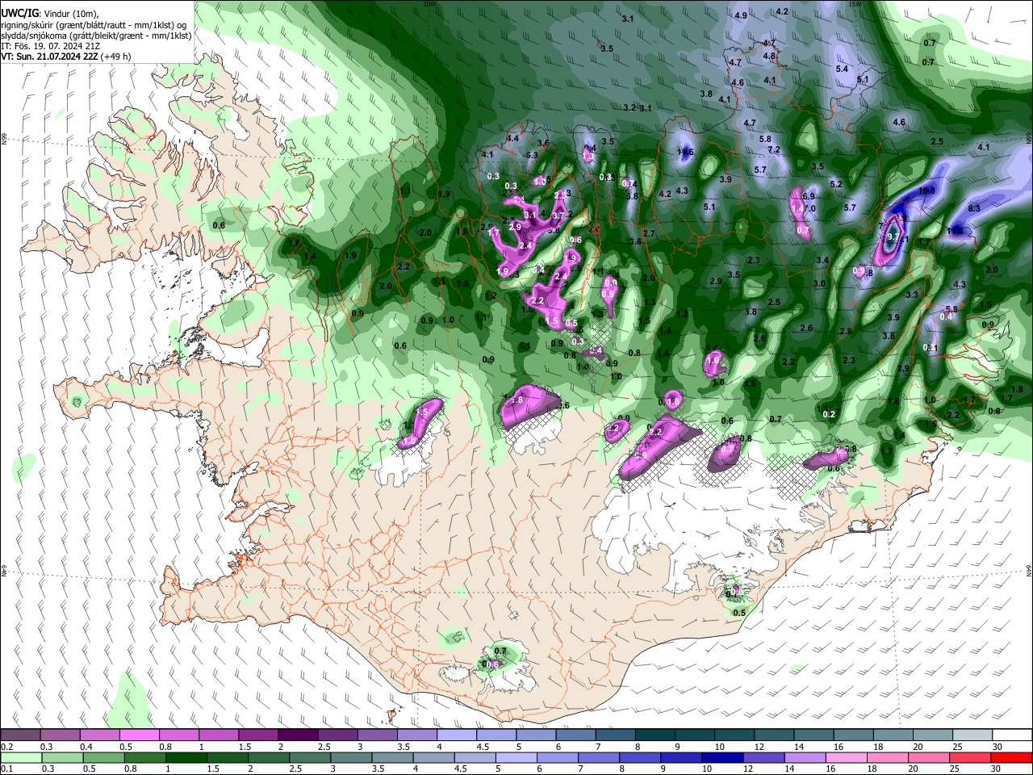Viewport: 1033px width, 775px height.
Task: Choose the light pink rain swatch labeled 16
Action: point(846,757)
